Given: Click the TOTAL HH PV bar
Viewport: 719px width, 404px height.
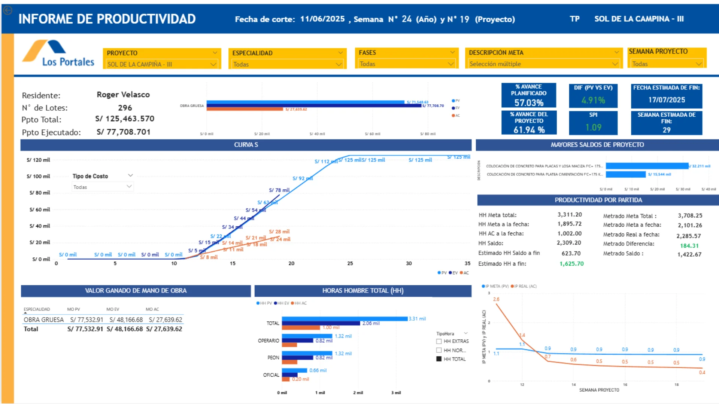Looking at the screenshot, I should coord(345,319).
